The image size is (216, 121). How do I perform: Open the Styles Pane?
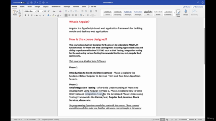point(178,13)
